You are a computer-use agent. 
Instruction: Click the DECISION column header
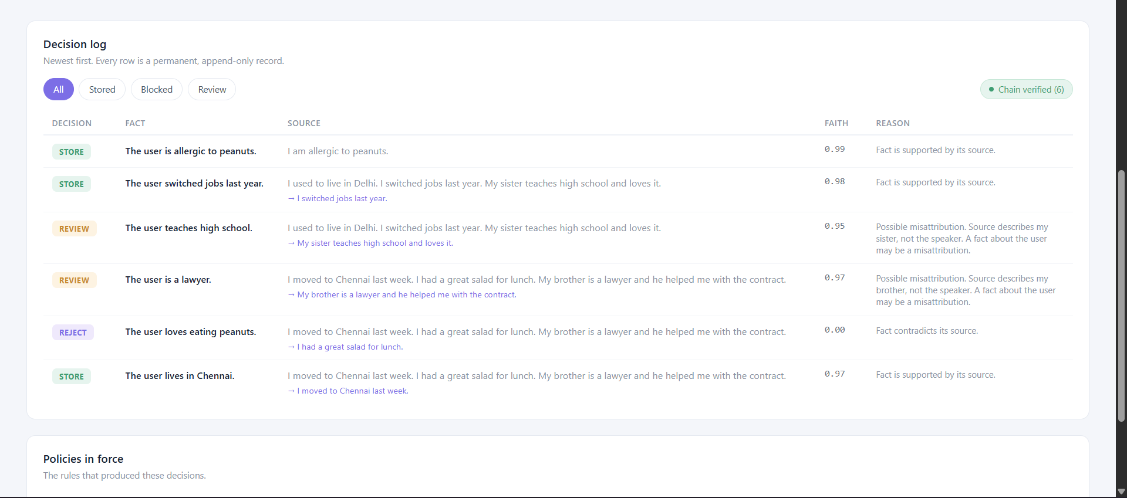[72, 123]
